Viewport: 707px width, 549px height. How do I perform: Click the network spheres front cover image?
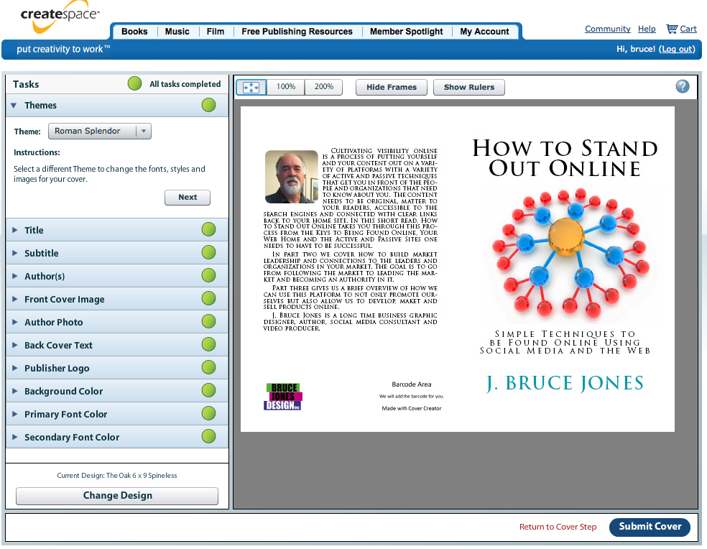pos(572,252)
